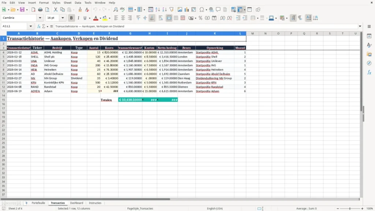Adjust the zoom slider handle
The height and width of the screenshot is (211, 375).
point(350,208)
